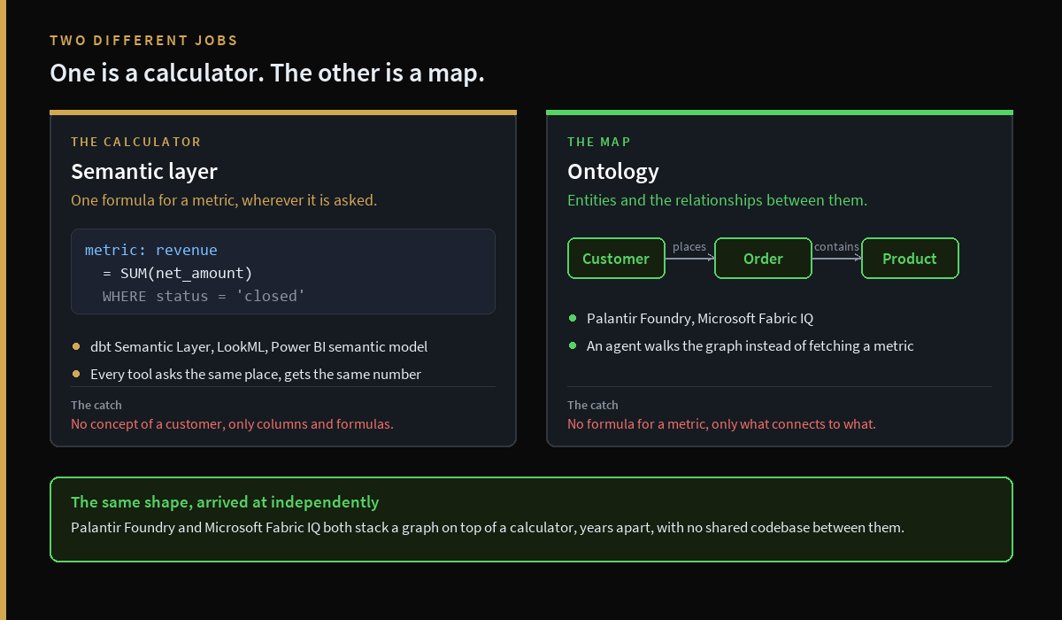This screenshot has width=1062, height=620.
Task: Click the Customer entity node
Action: [x=616, y=259]
